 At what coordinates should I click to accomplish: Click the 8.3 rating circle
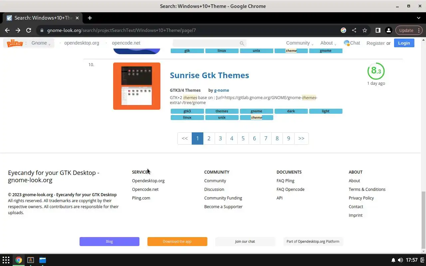376,71
